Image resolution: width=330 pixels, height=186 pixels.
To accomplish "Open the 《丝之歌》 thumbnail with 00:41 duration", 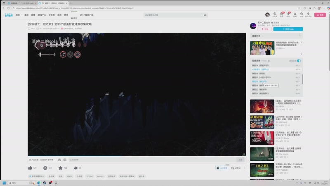I will 262,170.
